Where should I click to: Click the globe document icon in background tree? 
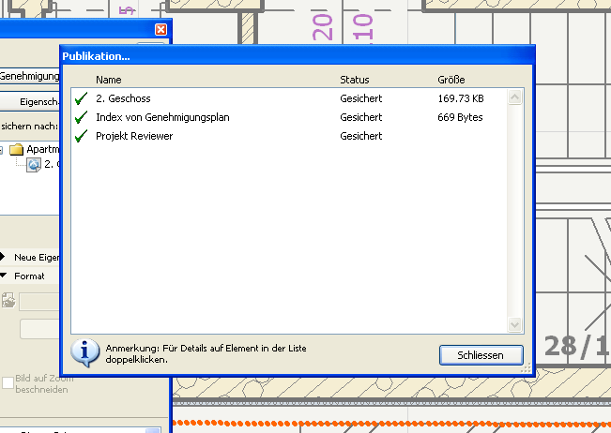coord(34,165)
